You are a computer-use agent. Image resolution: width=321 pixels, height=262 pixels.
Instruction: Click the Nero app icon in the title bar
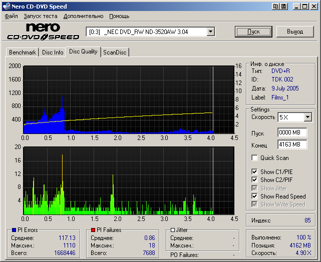(x=6, y=6)
